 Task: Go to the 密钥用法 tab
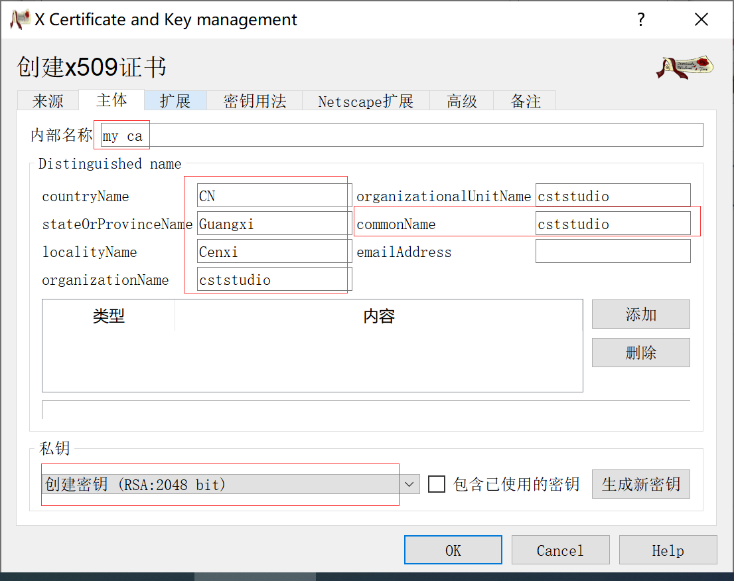coord(255,101)
